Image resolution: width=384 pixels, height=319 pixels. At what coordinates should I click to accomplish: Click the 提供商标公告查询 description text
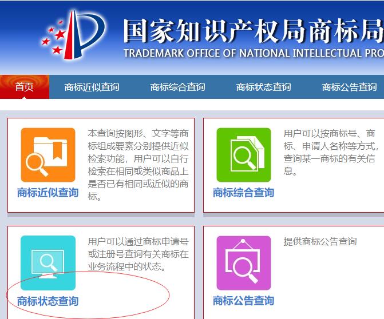point(320,241)
